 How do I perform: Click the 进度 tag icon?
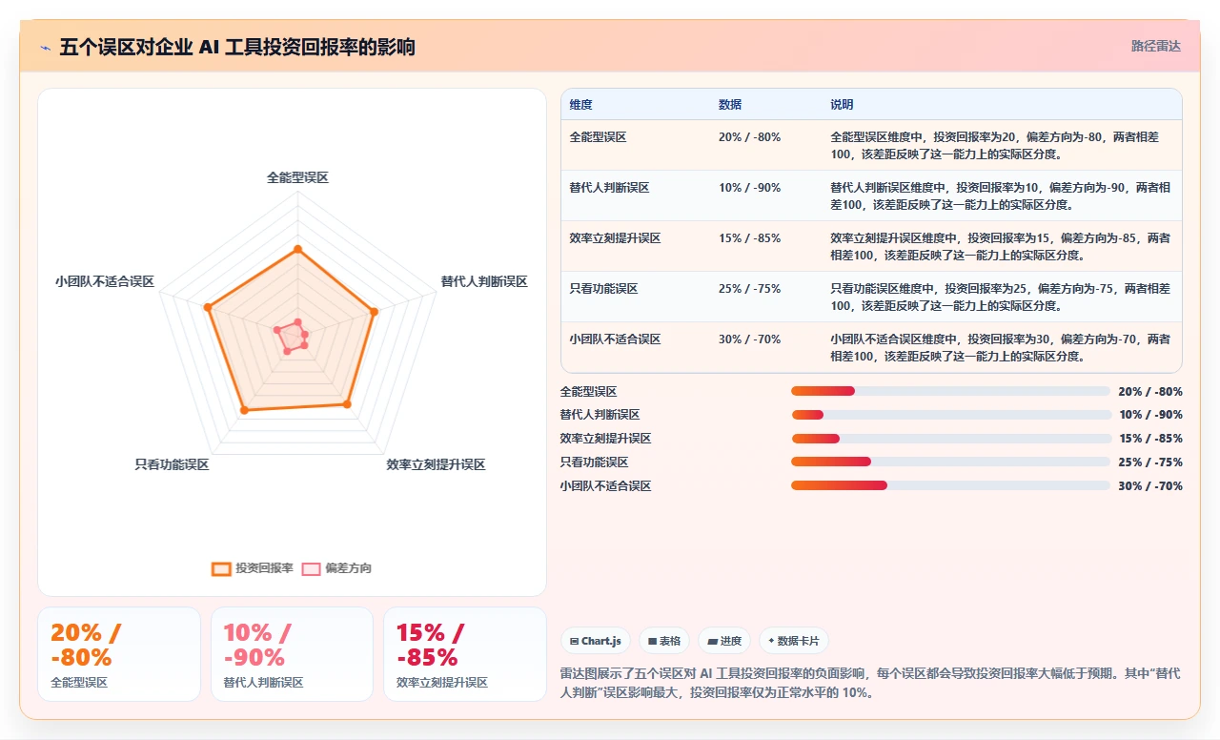coord(712,642)
